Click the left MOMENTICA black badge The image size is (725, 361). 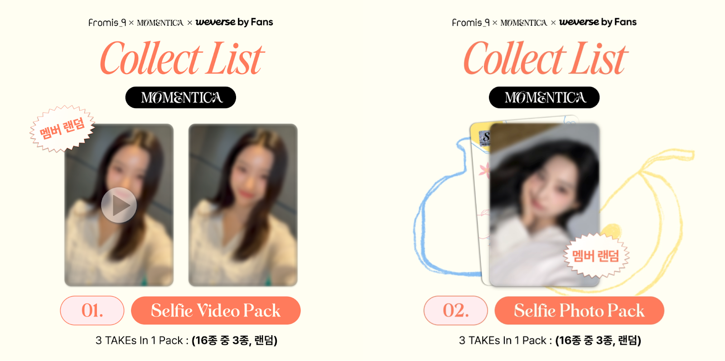pyautogui.click(x=181, y=97)
